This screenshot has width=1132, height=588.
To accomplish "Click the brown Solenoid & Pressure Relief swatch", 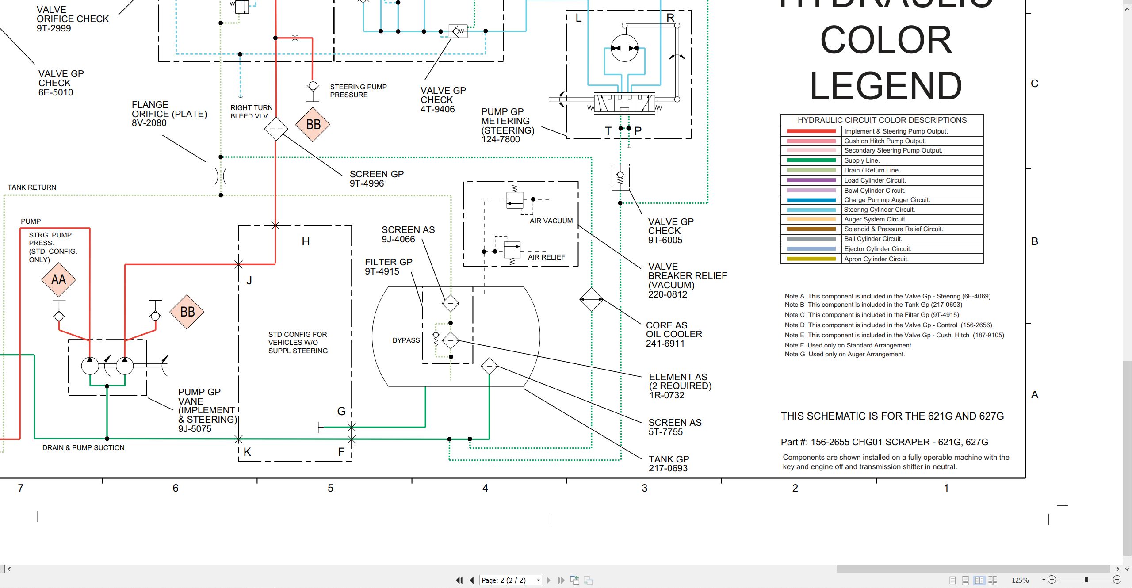I will point(811,229).
